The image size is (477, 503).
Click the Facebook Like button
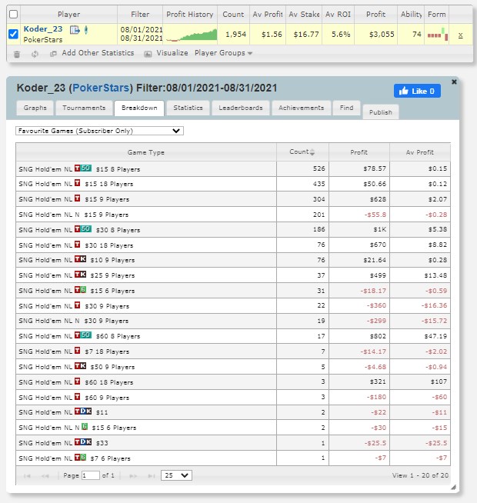coord(417,91)
